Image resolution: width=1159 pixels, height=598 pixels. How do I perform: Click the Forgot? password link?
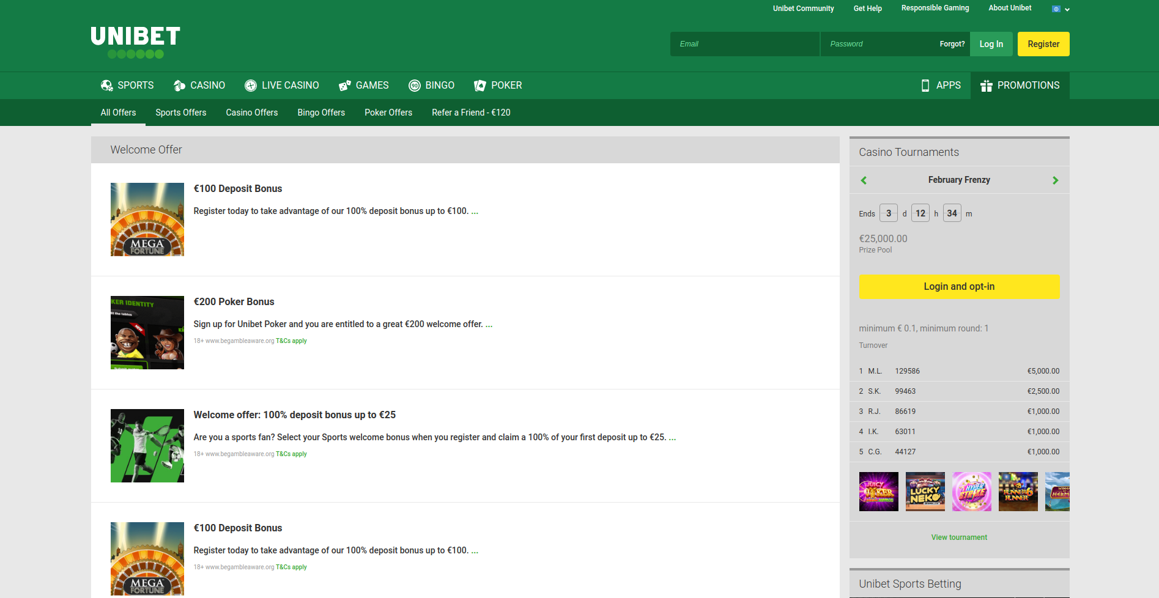click(952, 44)
